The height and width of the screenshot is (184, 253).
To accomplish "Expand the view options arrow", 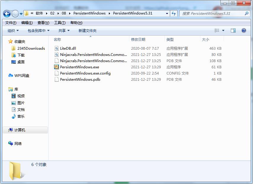I will 223,30.
